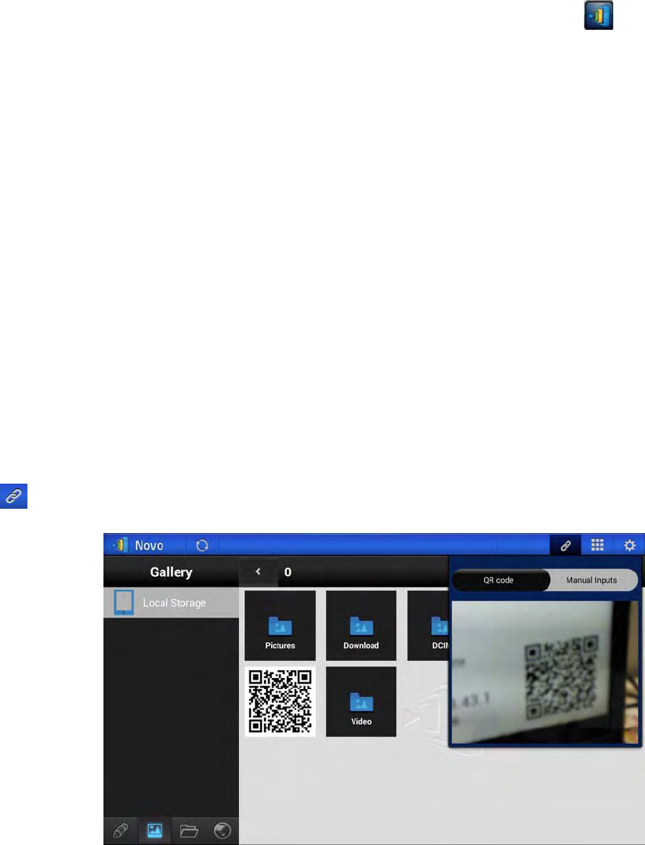645x845 pixels.
Task: Open the Novo app logo icon in title bar
Action: click(120, 545)
